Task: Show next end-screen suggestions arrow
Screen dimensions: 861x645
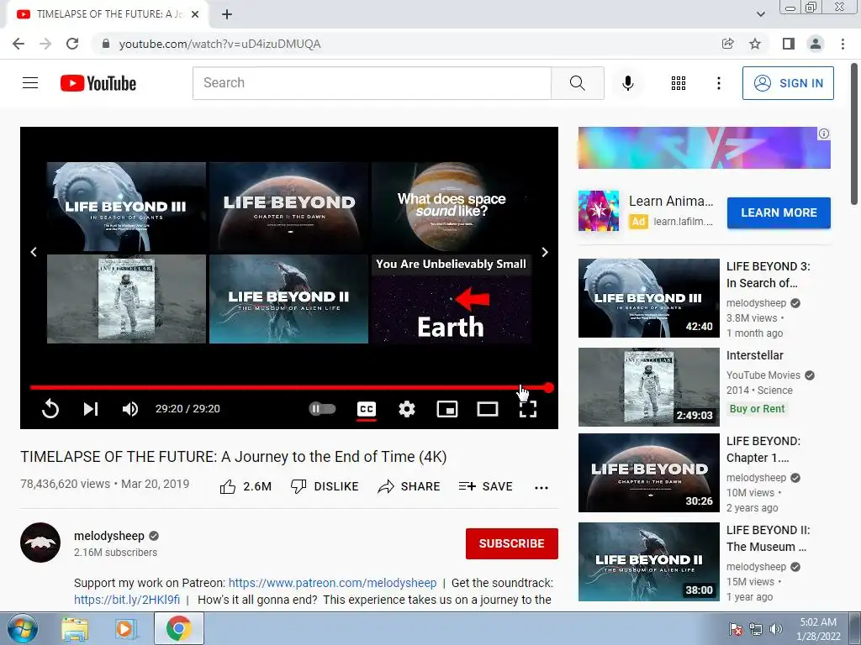Action: click(545, 252)
